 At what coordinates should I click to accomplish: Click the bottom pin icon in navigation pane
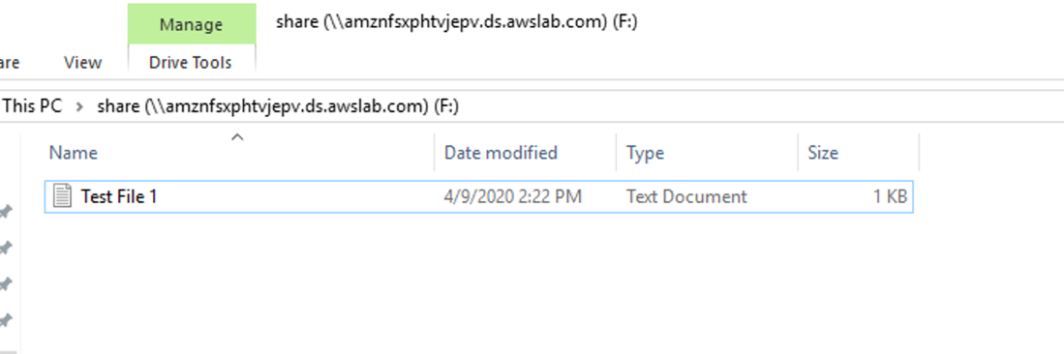click(x=6, y=319)
